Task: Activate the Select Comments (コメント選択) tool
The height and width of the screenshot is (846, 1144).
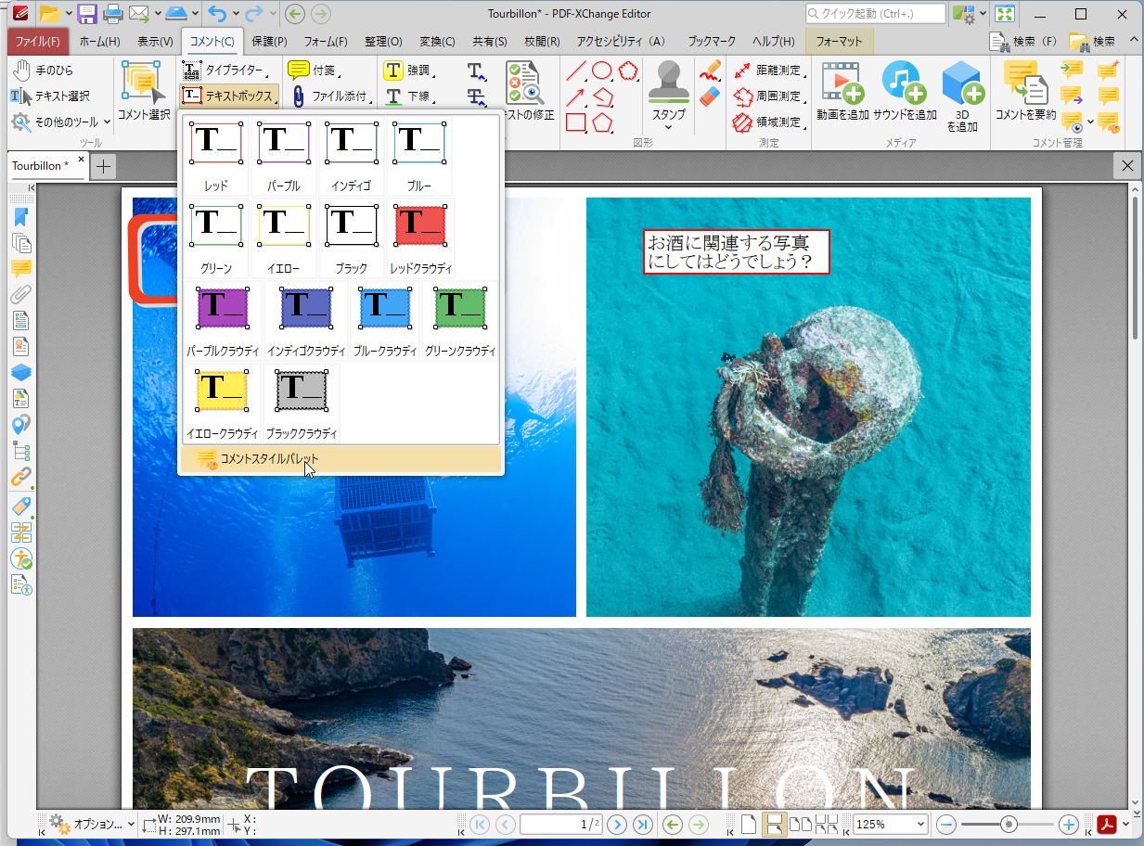Action: 144,91
